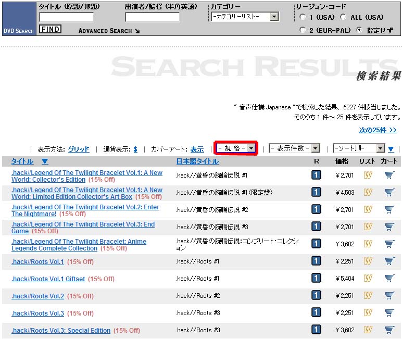
Task: Click region 1 badge for Roots Vol.2
Action: pyautogui.click(x=316, y=295)
